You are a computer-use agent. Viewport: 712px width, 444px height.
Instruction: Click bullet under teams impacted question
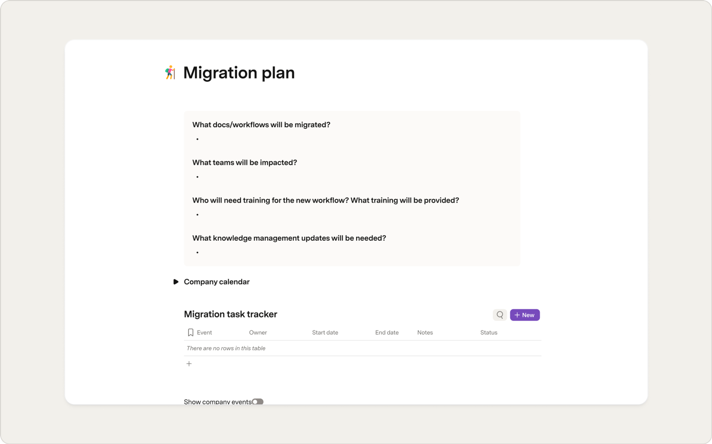(x=197, y=177)
